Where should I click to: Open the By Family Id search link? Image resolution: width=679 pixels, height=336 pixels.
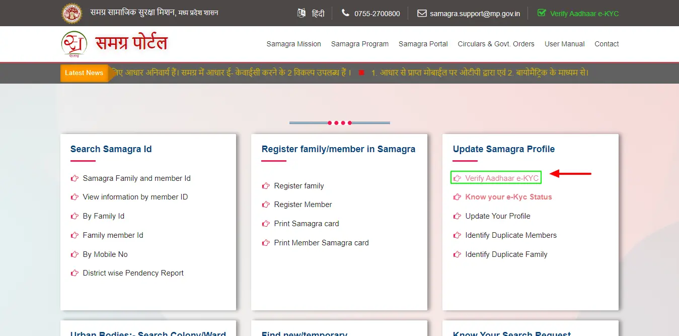point(104,216)
